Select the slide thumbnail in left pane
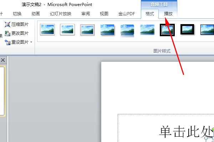Screen dimensions: 214x142 point(2,91)
